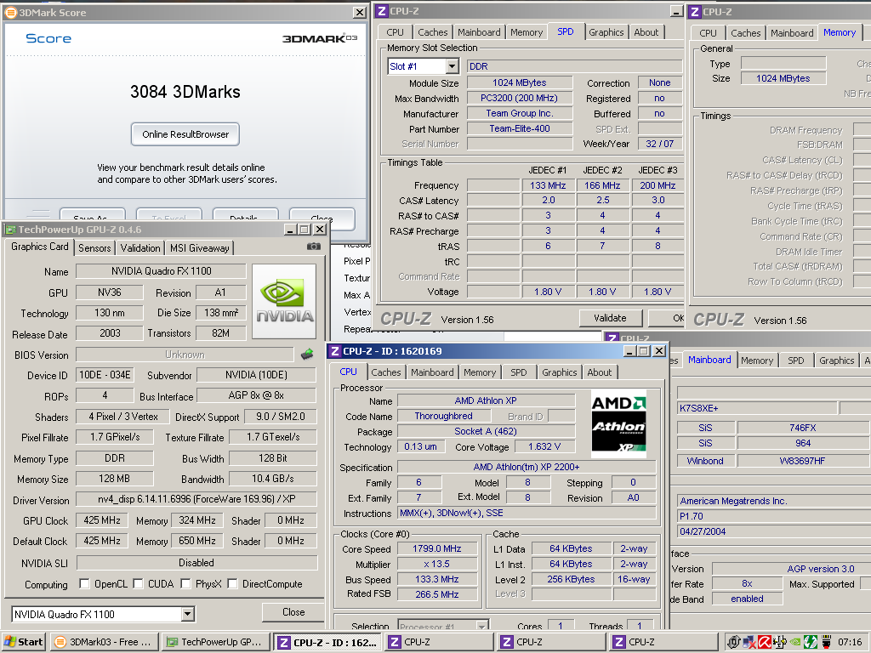Select the Graphics tab in CPU-Z SPD window
This screenshot has width=871, height=653.
(x=606, y=32)
